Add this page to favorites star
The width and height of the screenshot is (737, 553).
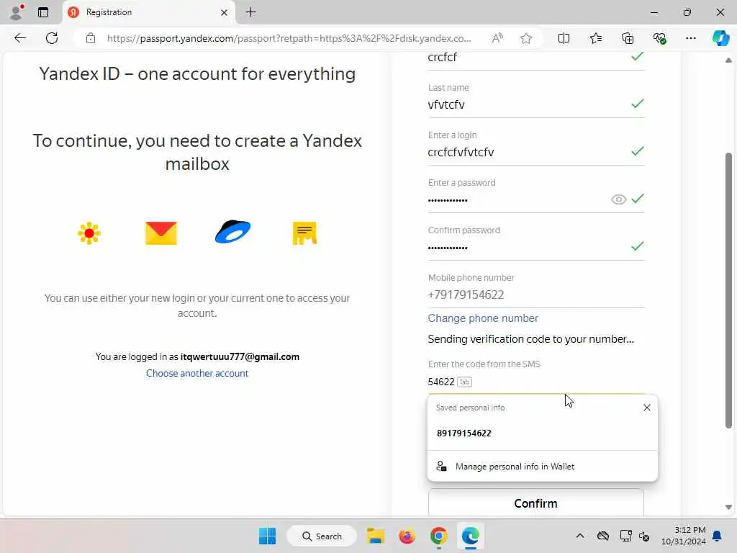pyautogui.click(x=526, y=38)
